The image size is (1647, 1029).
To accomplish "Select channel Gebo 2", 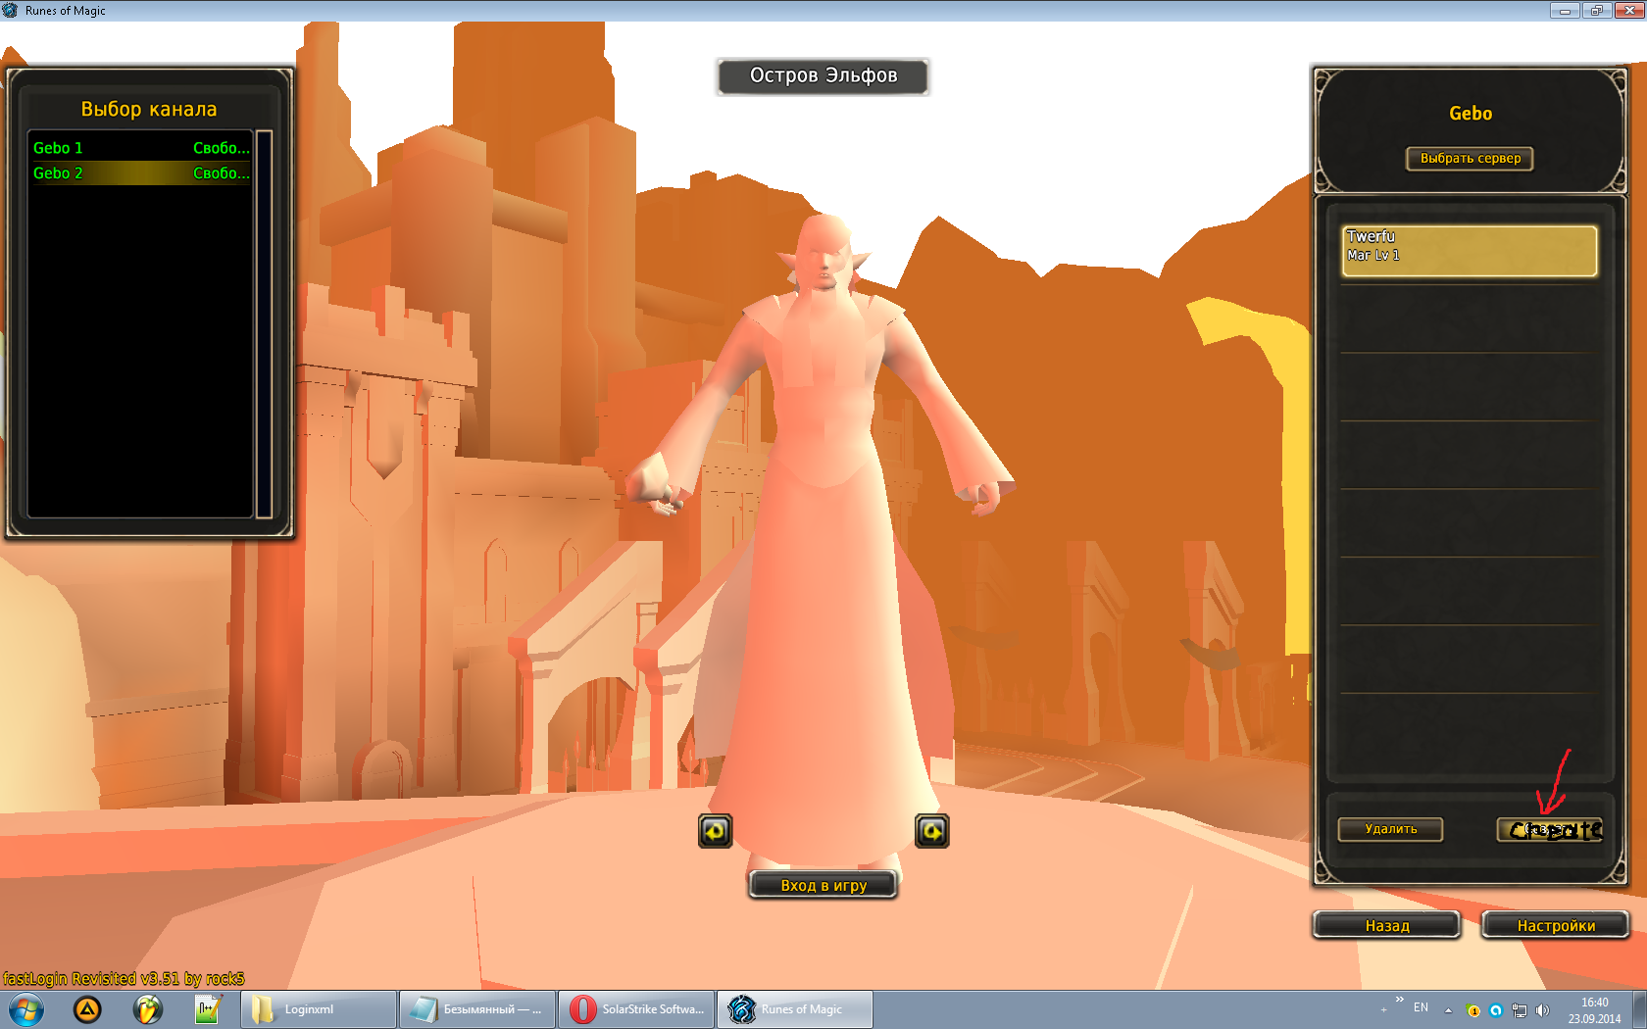I will point(140,173).
